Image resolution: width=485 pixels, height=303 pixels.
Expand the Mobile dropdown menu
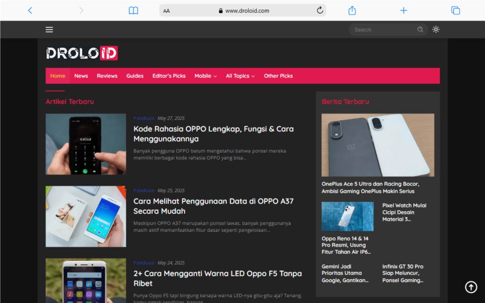pos(206,76)
